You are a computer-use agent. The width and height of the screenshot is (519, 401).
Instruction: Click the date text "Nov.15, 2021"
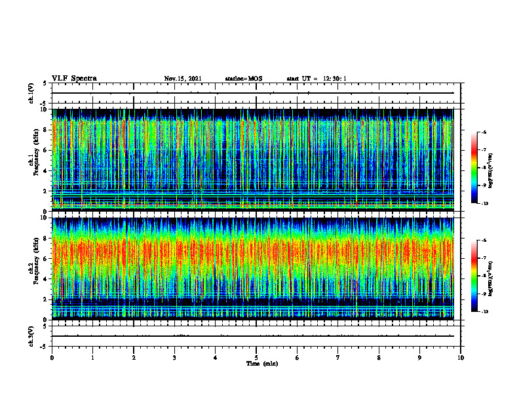(x=183, y=79)
